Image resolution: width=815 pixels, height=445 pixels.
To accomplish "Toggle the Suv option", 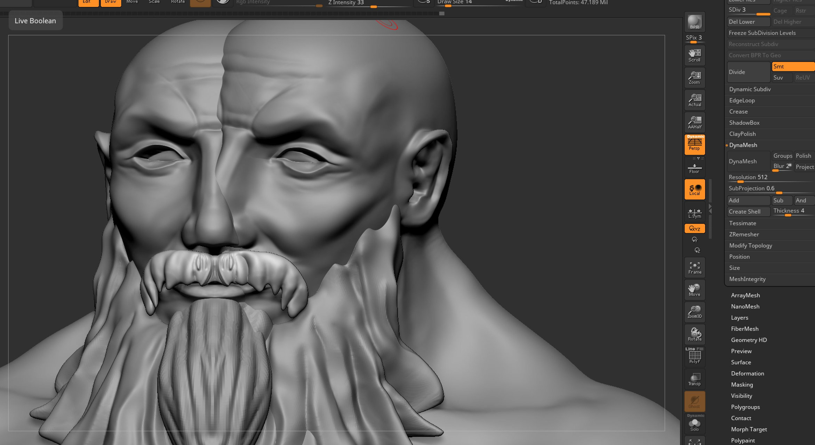I will pyautogui.click(x=782, y=78).
